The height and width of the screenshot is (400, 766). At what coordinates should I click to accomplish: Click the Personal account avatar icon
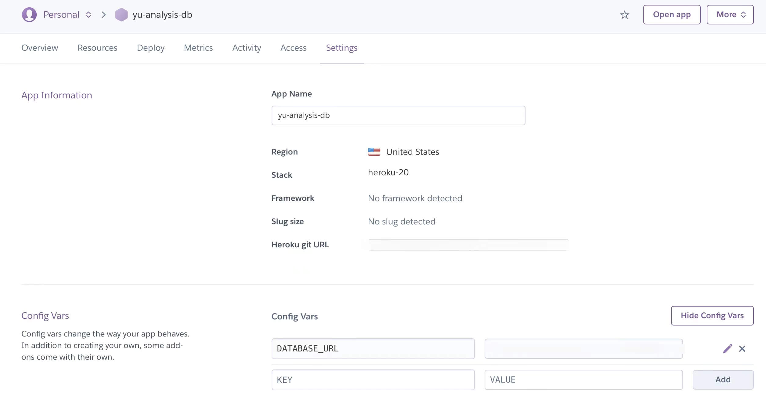(x=29, y=15)
